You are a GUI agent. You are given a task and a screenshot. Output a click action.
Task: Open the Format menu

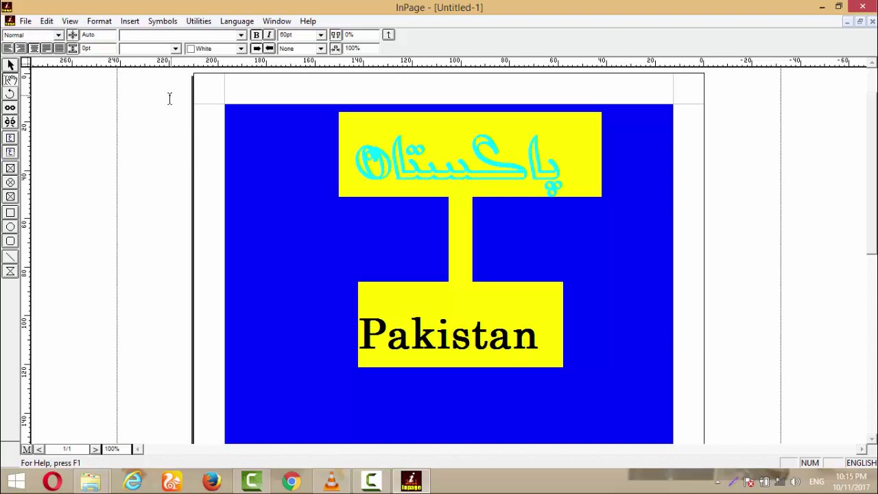[x=99, y=21]
